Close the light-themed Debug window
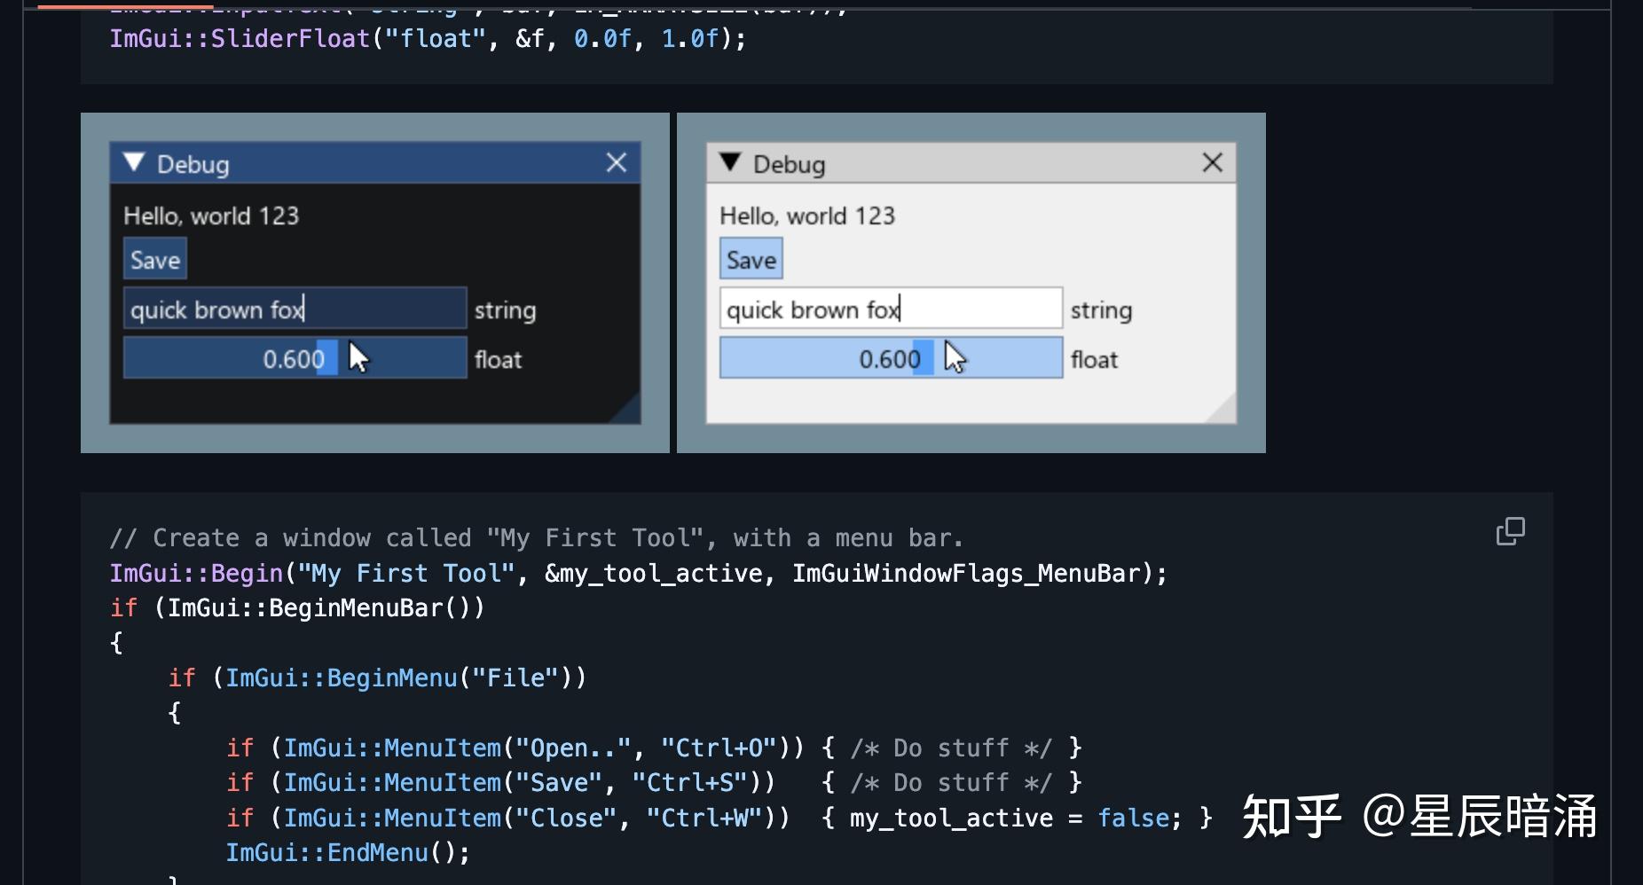The width and height of the screenshot is (1643, 885). 1213,162
